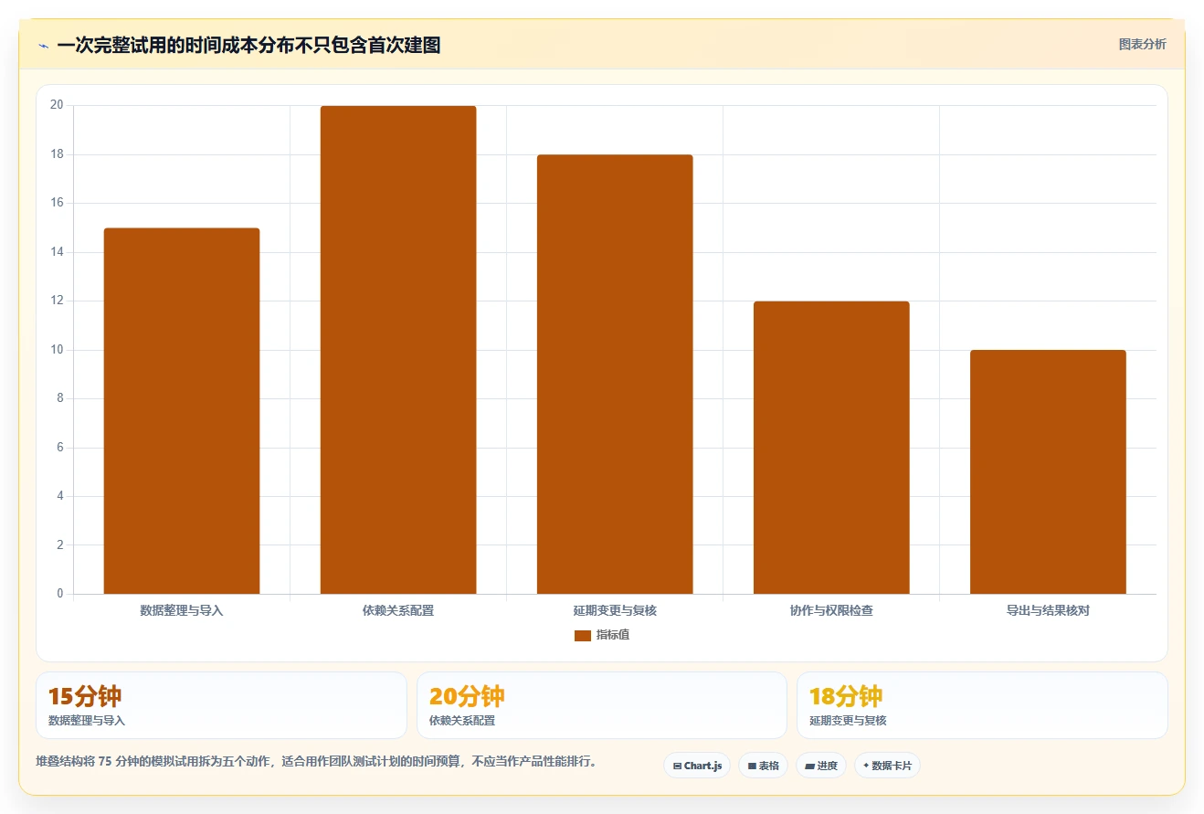Select the tallest bar 依赖关系配置
This screenshot has width=1204, height=814.
click(398, 350)
